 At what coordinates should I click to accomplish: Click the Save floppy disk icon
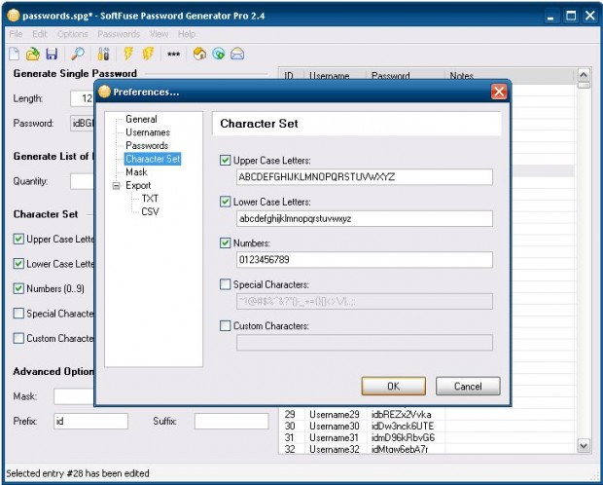point(52,54)
